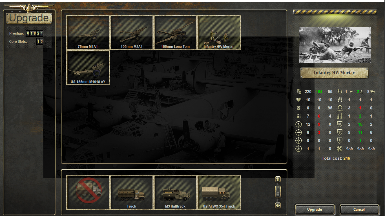
Task: Choose the no-transport option
Action: tap(88, 192)
